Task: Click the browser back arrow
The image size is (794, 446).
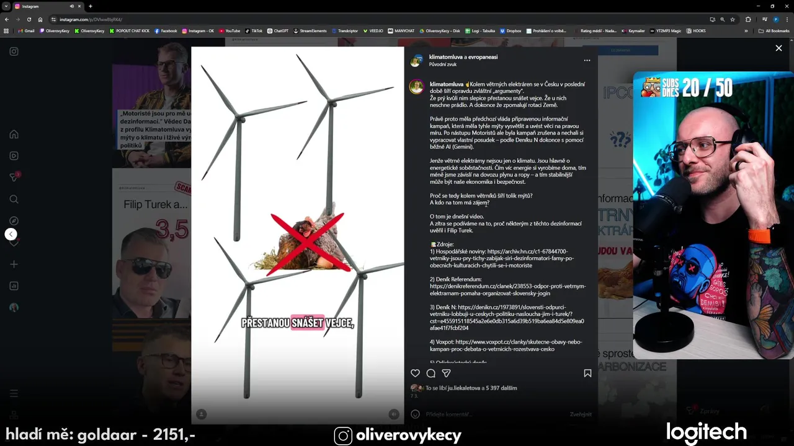Action: click(x=7, y=19)
